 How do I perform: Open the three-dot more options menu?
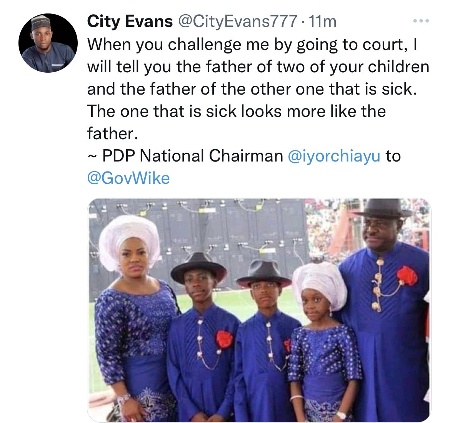coord(421,21)
